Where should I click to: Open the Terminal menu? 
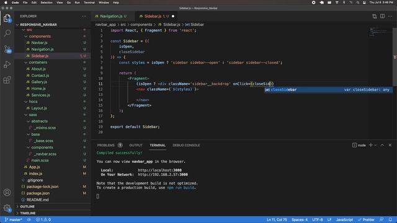coord(89,2)
